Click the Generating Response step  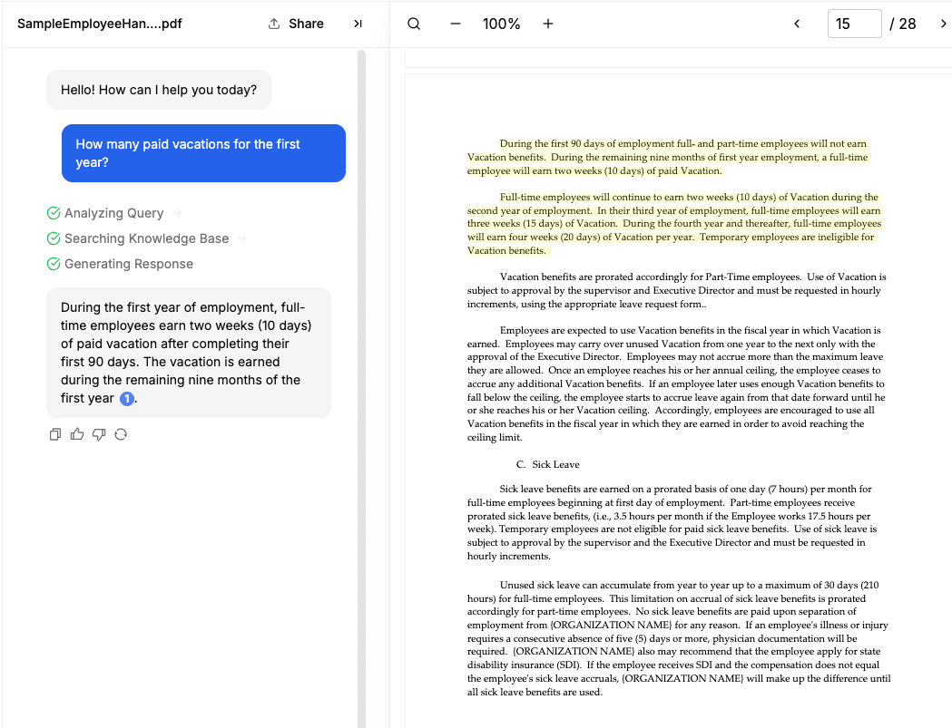[x=128, y=264]
